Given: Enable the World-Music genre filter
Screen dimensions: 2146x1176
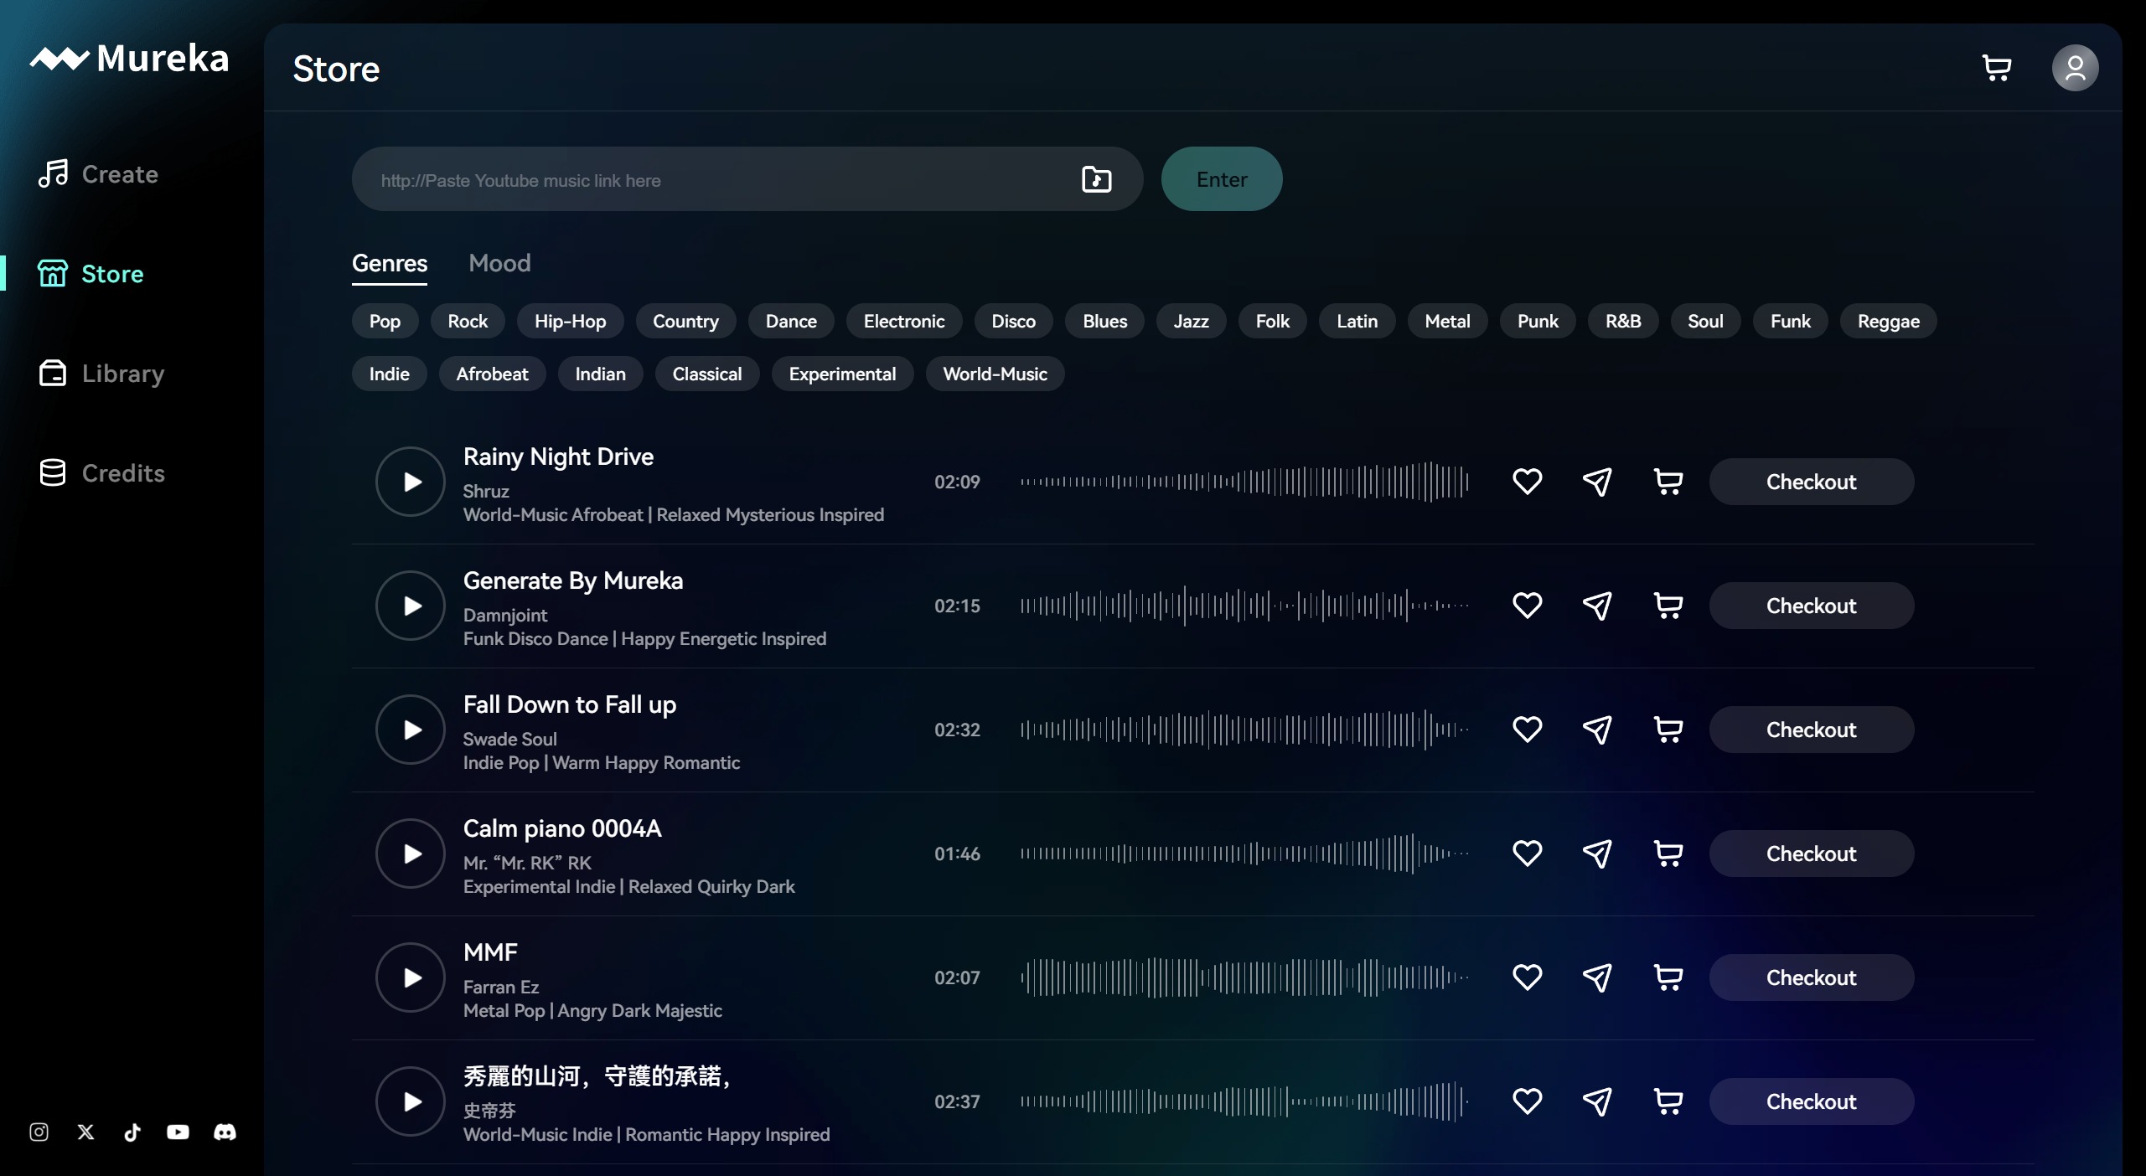Looking at the screenshot, I should click(x=995, y=374).
